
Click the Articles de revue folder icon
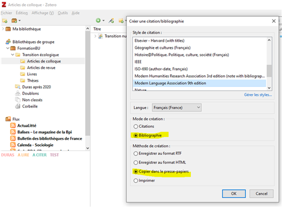pyautogui.click(x=23, y=68)
